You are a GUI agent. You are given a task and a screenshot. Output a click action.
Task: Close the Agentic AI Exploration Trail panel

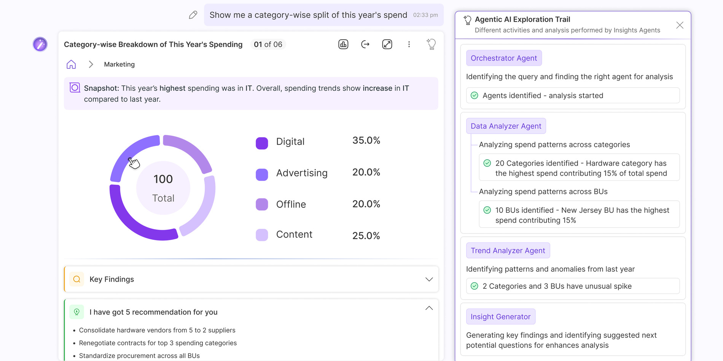click(x=680, y=25)
